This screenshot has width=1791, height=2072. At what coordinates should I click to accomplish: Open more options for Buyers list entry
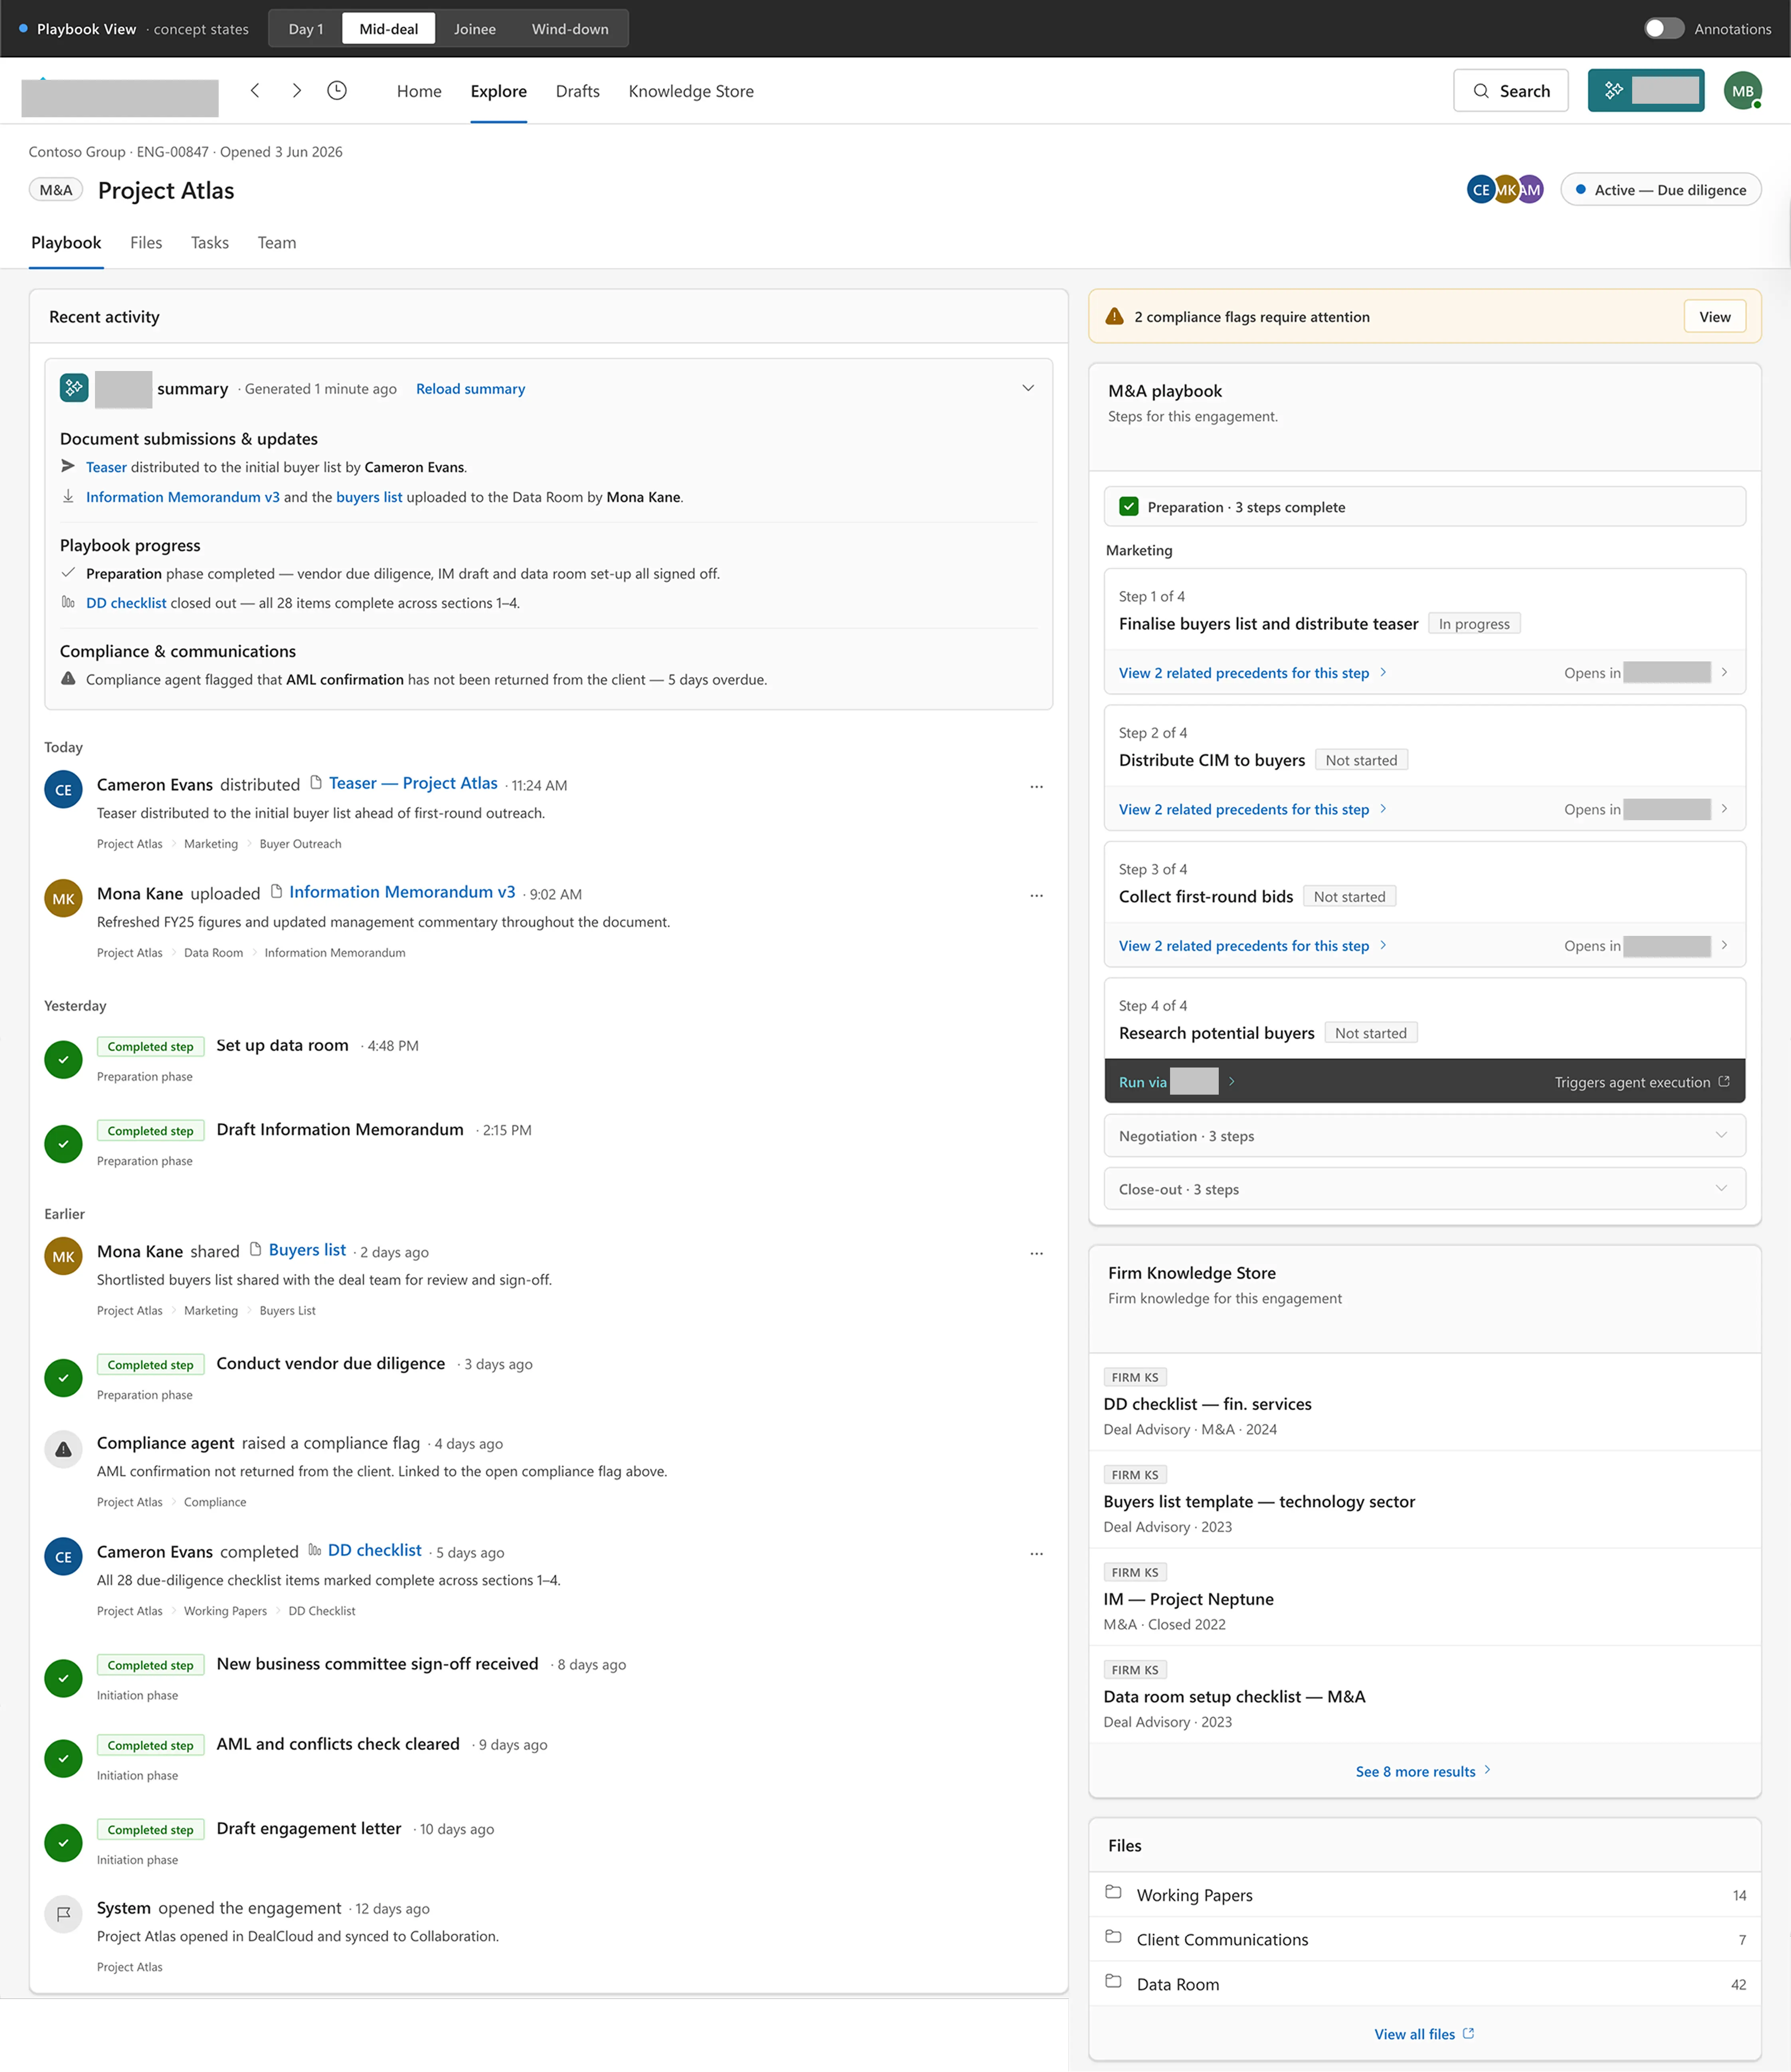[x=1037, y=1254]
